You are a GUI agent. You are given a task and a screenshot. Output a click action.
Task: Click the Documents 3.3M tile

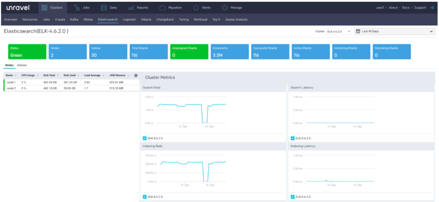(x=230, y=52)
